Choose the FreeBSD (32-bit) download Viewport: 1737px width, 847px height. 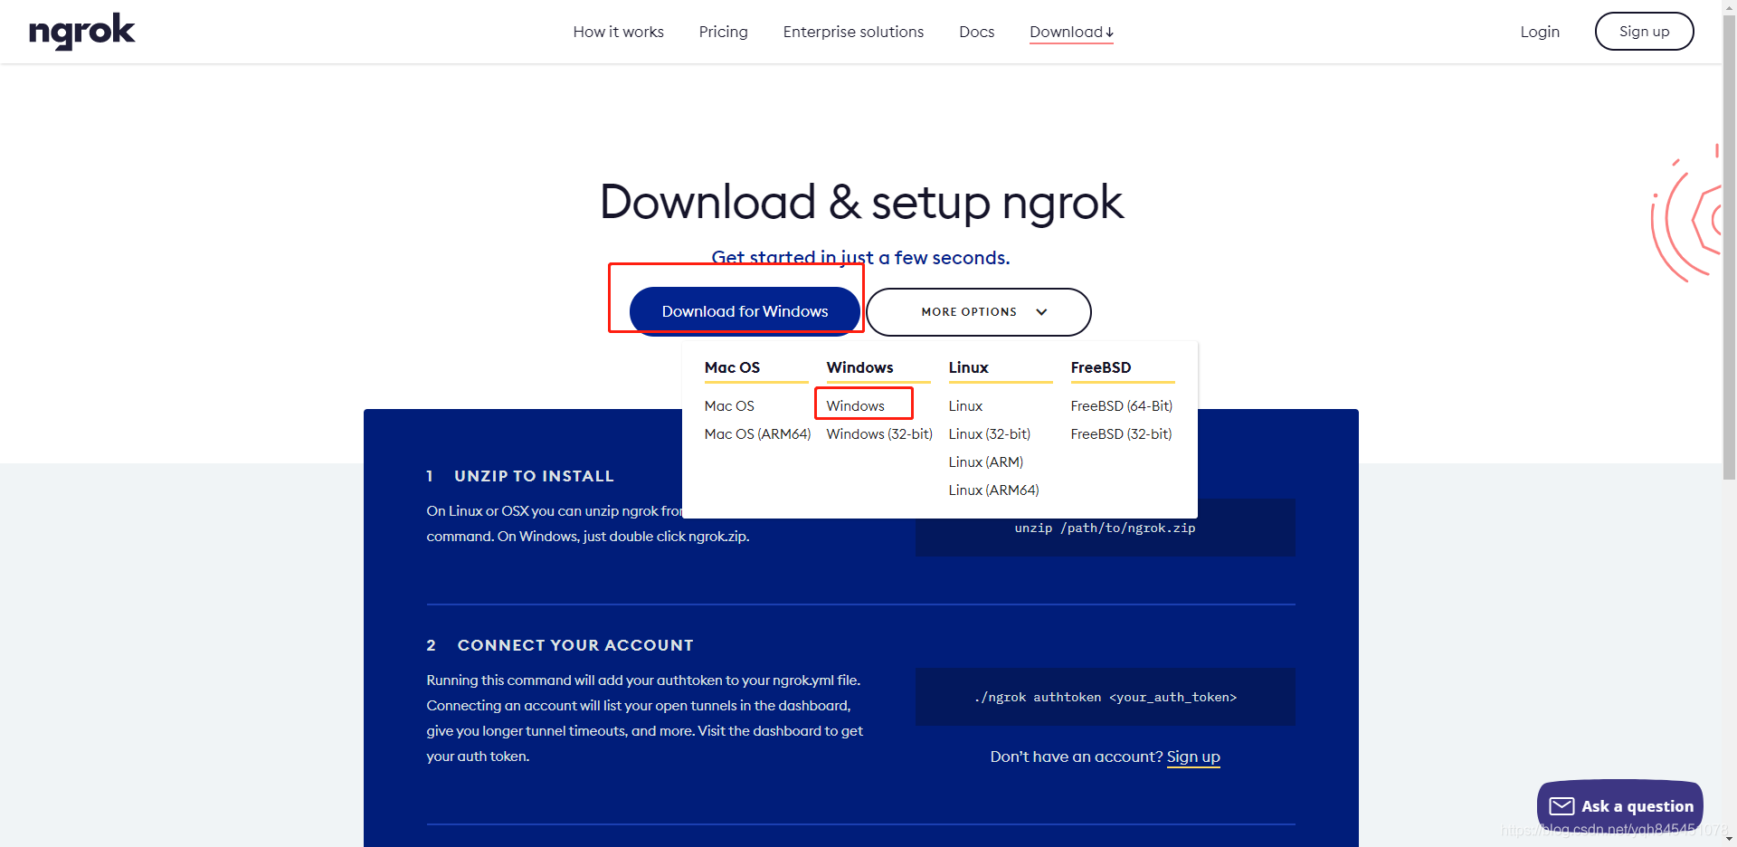pyautogui.click(x=1121, y=434)
